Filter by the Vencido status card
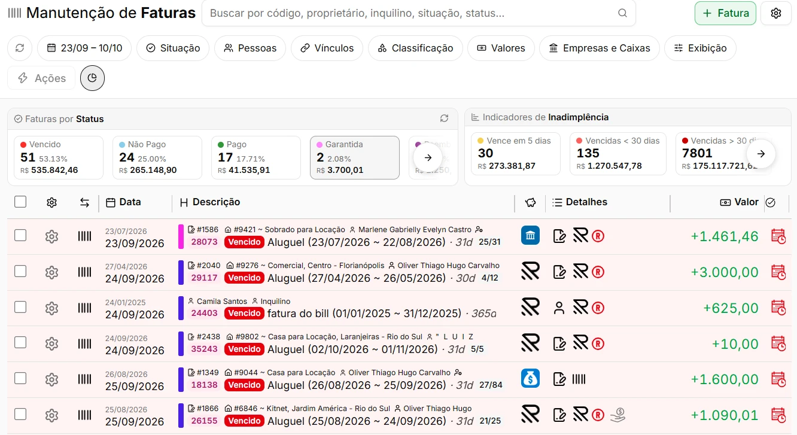The width and height of the screenshot is (797, 435). pos(58,157)
